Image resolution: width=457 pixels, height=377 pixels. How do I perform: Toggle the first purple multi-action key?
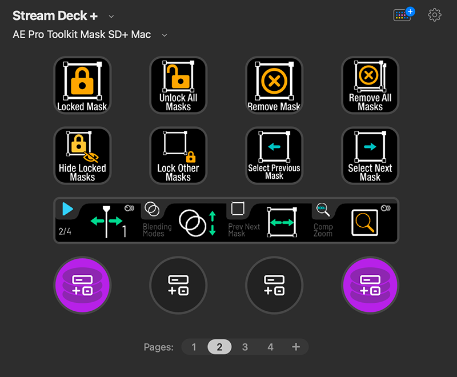click(82, 286)
